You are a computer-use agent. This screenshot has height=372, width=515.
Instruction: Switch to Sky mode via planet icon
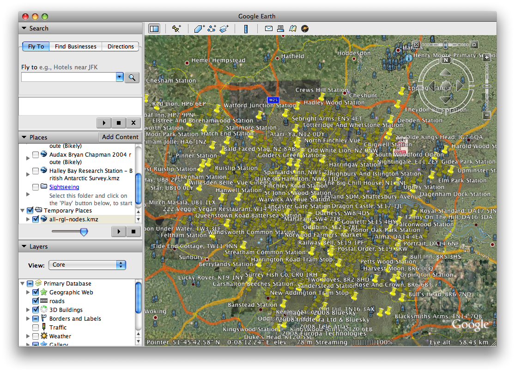coord(305,29)
